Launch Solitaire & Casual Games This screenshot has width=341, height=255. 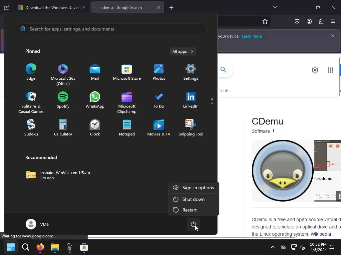[x=31, y=102]
